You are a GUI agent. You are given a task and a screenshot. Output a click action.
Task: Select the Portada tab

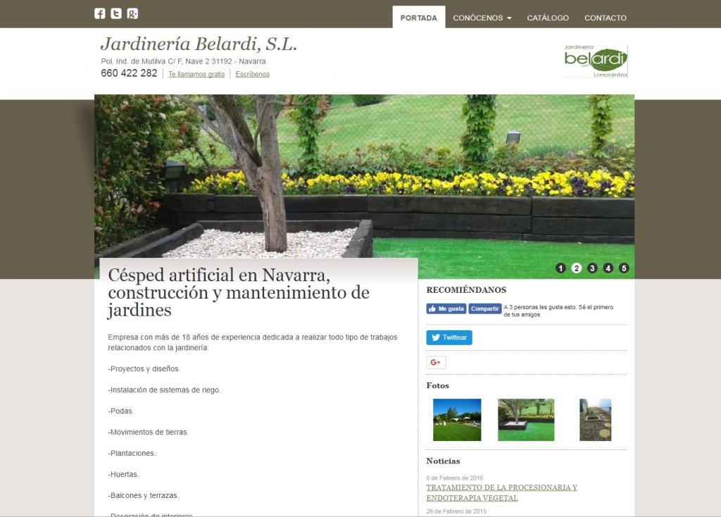[418, 18]
